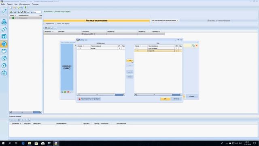
Task: Click the Excel export icon in left list toolbar
Action: (x=11, y=12)
